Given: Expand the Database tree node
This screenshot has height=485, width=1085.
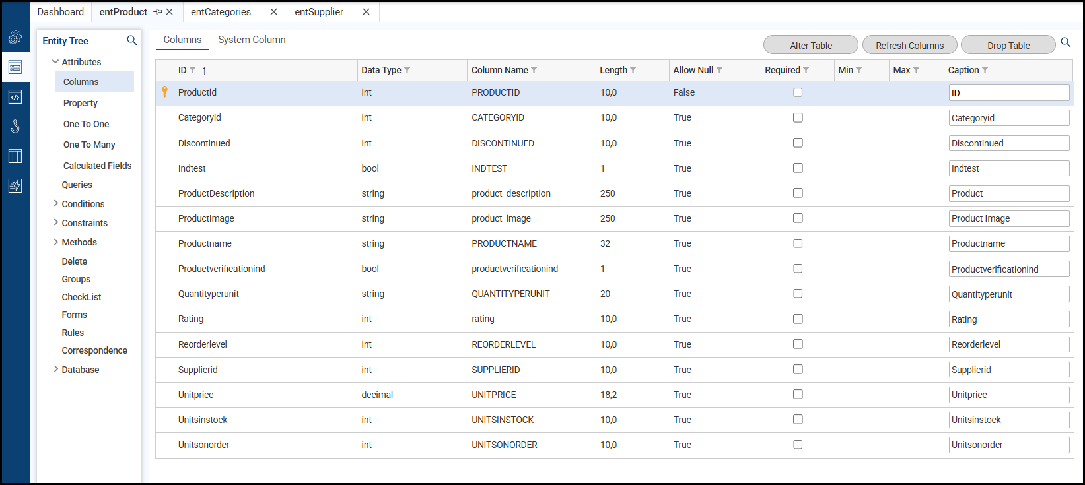Looking at the screenshot, I should [x=55, y=369].
